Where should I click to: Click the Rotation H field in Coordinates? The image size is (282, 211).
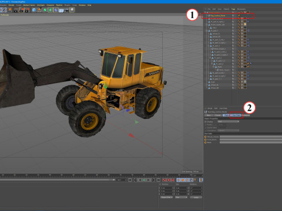tap(196, 188)
